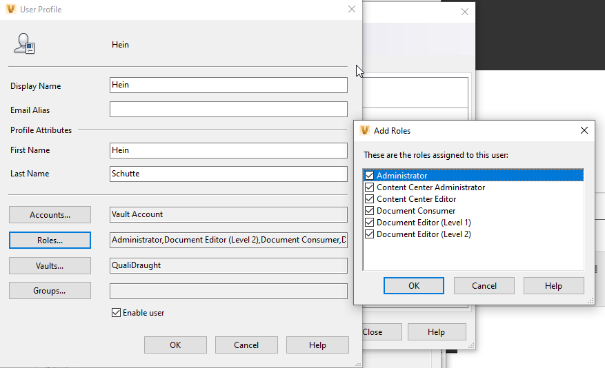Uncheck Document Editor (Level 2) role
The width and height of the screenshot is (605, 368).
(x=369, y=234)
